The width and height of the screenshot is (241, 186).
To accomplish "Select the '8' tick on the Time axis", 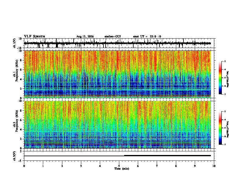I will pyautogui.click(x=176, y=166).
